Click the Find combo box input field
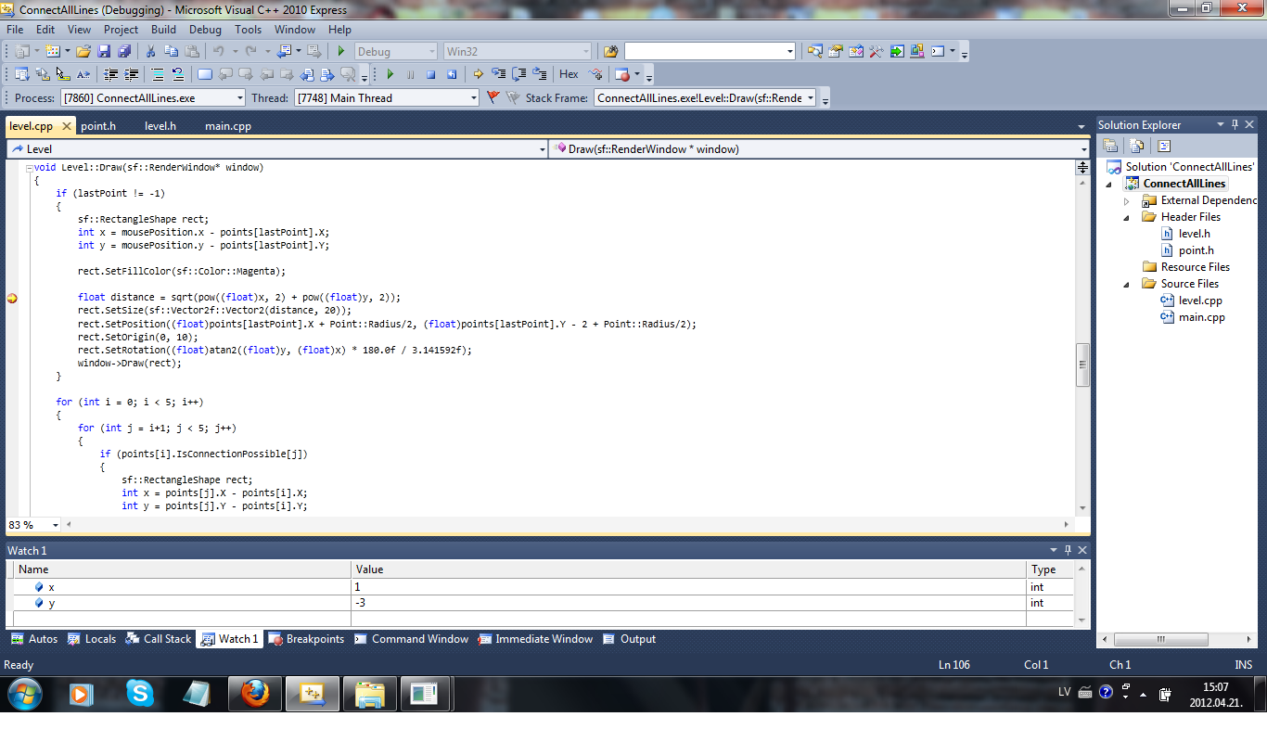Viewport: 1267px width, 742px height. (708, 51)
